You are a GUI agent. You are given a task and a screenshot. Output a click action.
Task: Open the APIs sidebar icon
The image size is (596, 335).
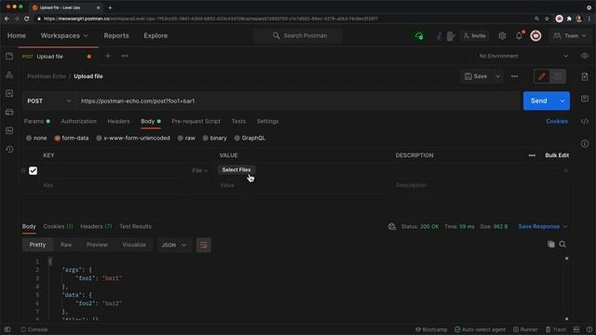9,74
